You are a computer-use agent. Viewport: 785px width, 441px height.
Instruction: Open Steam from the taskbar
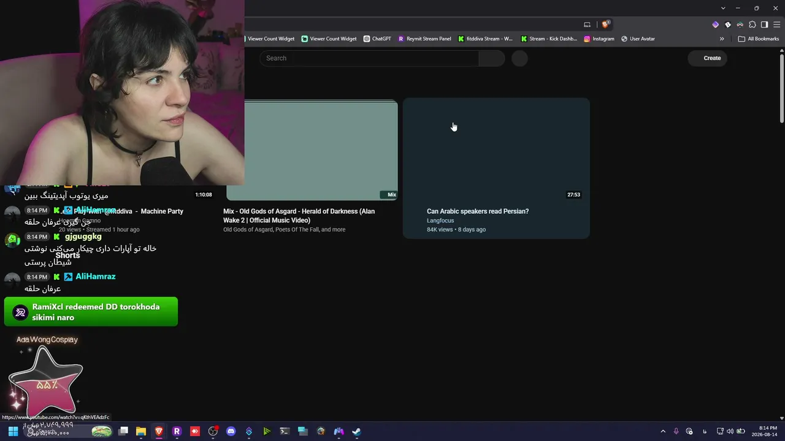356,431
